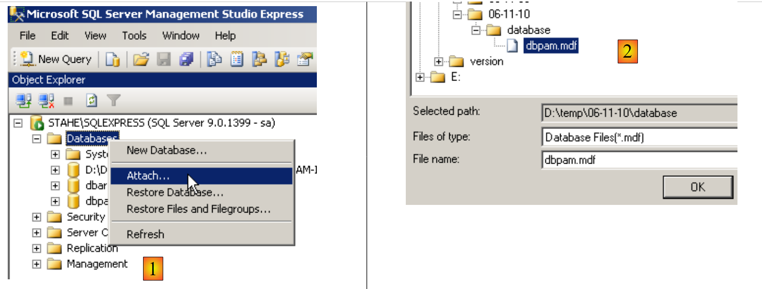The image size is (762, 289).
Task: Open the Tools menu
Action: (x=134, y=36)
